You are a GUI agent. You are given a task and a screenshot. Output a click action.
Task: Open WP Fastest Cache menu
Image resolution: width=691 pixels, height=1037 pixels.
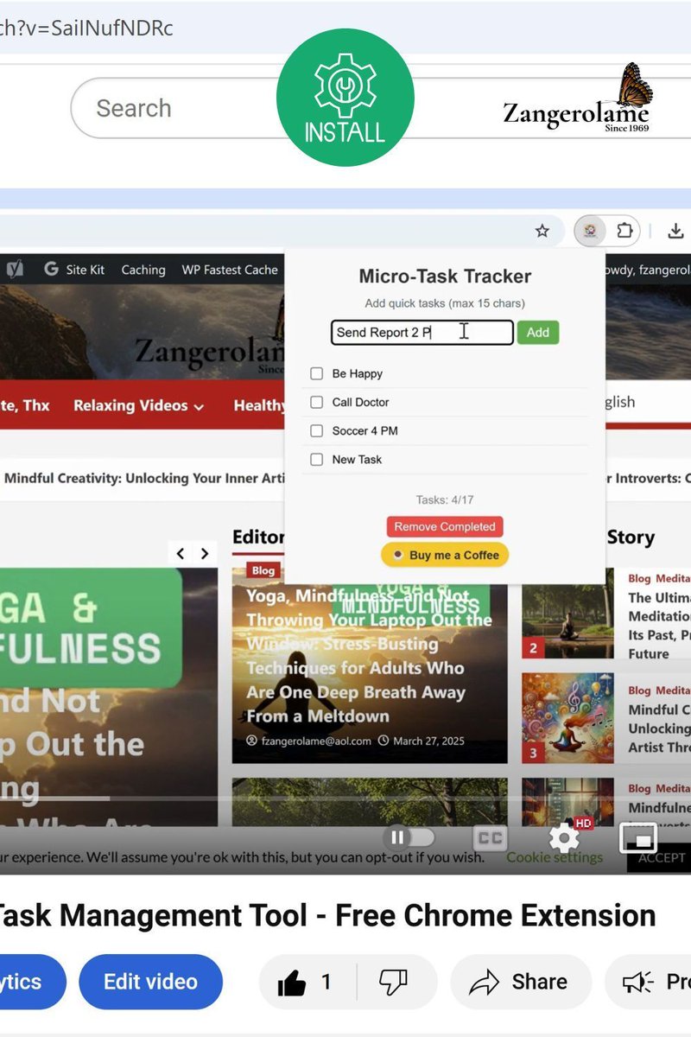point(230,270)
